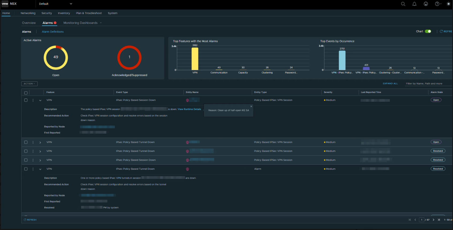
Task: Click the bottom REFRESH icon link
Action: pyautogui.click(x=30, y=220)
